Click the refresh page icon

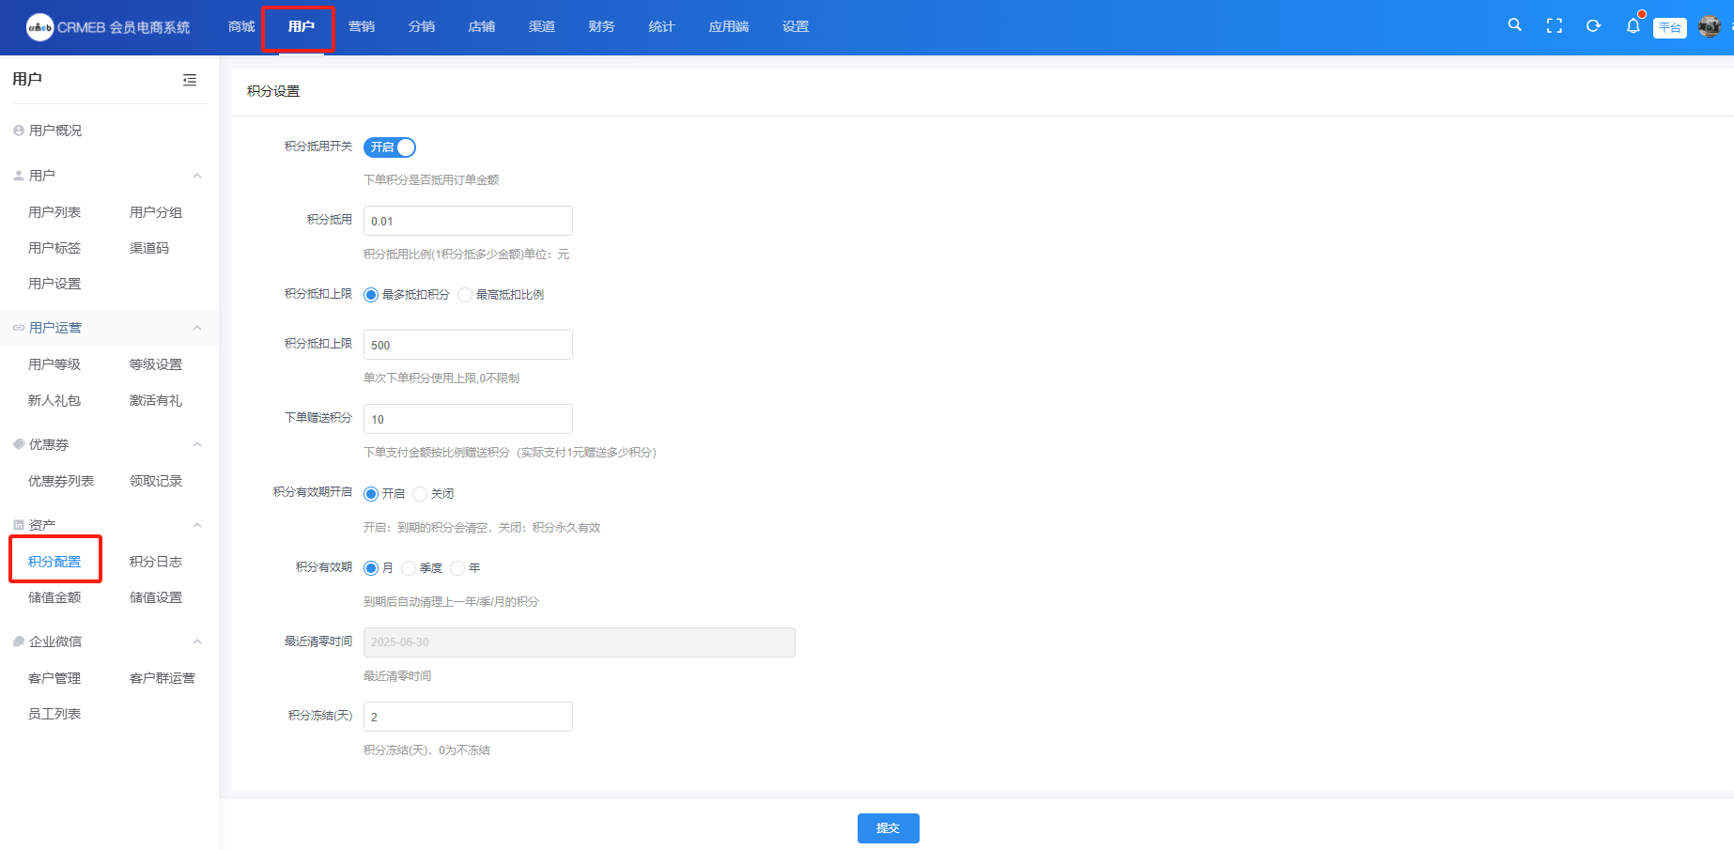coord(1593,26)
